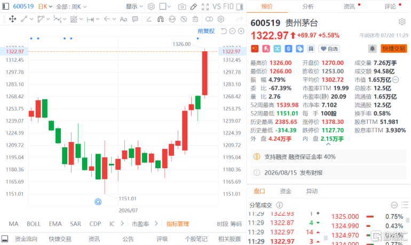Viewport: 411px width, 245px height.
Task: Click the blue S badge icon
Action: coord(289,49)
